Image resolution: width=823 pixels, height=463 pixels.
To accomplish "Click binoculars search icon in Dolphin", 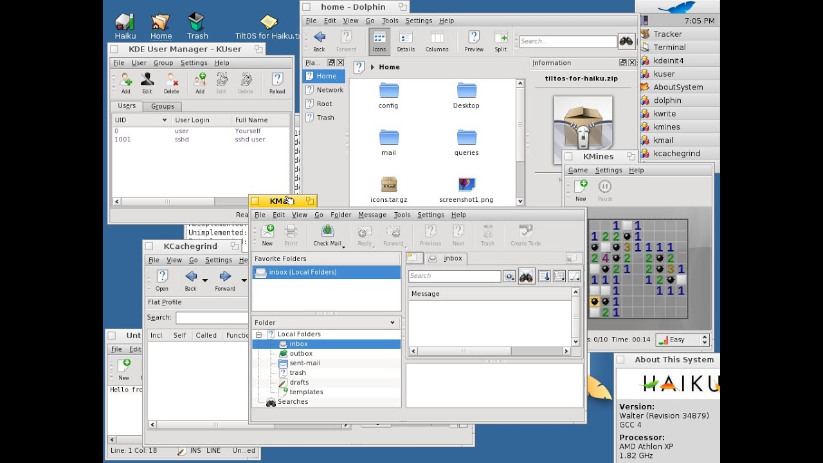I will point(626,41).
